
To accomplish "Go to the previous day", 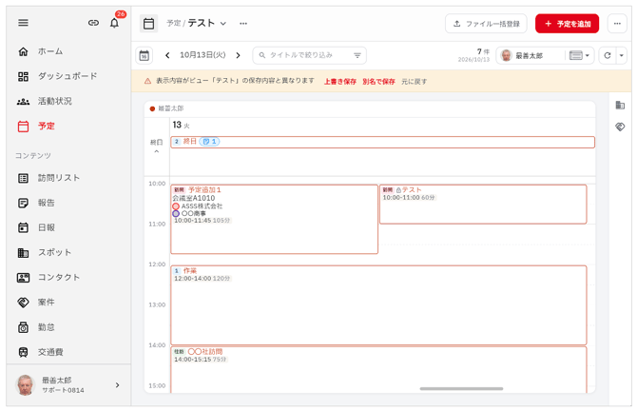I will [x=167, y=55].
